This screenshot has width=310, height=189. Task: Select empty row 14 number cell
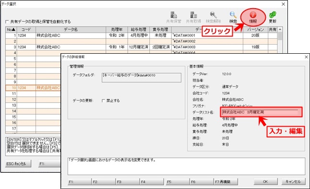coord(11,111)
